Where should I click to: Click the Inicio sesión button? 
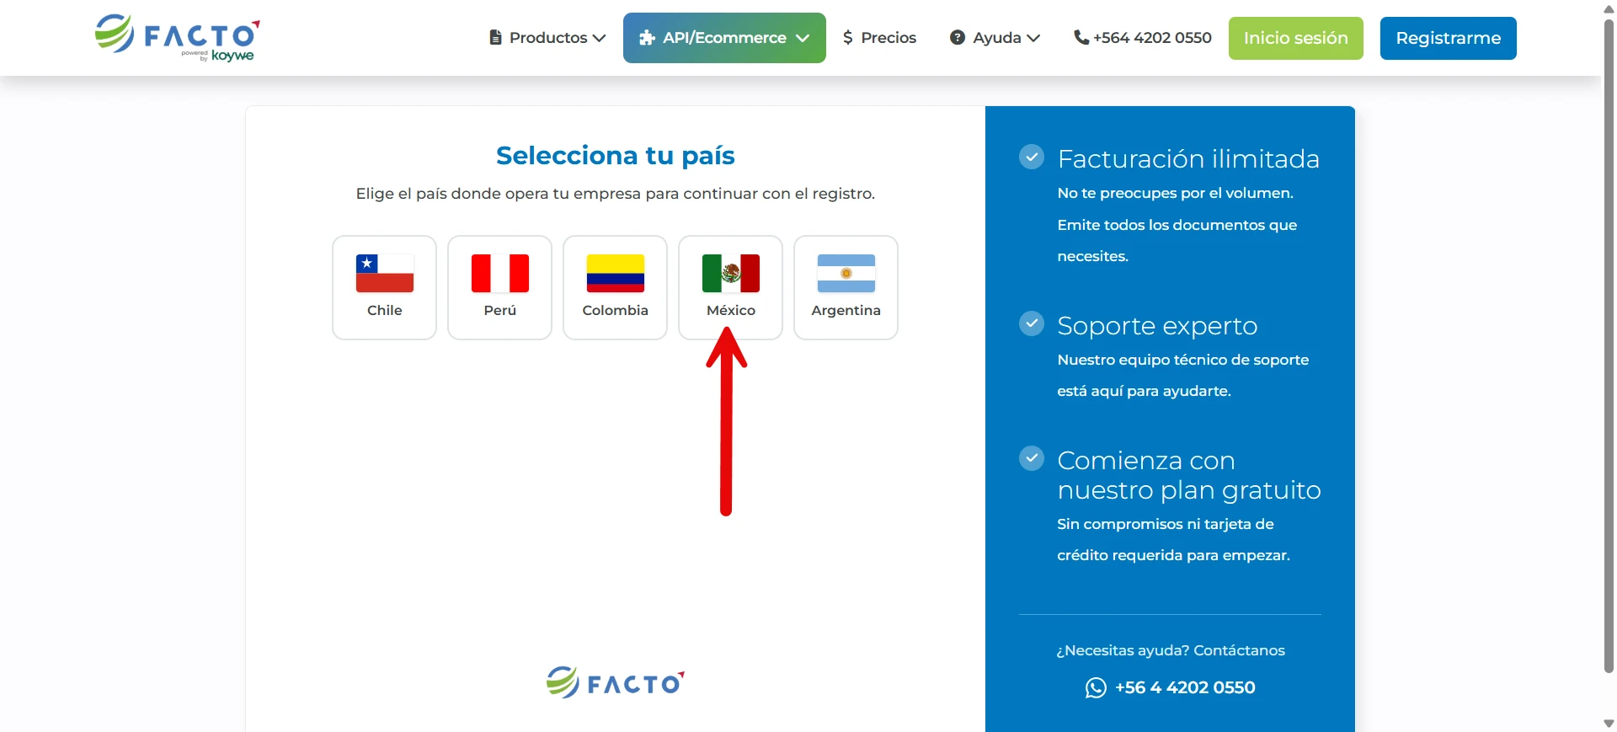[1296, 38]
